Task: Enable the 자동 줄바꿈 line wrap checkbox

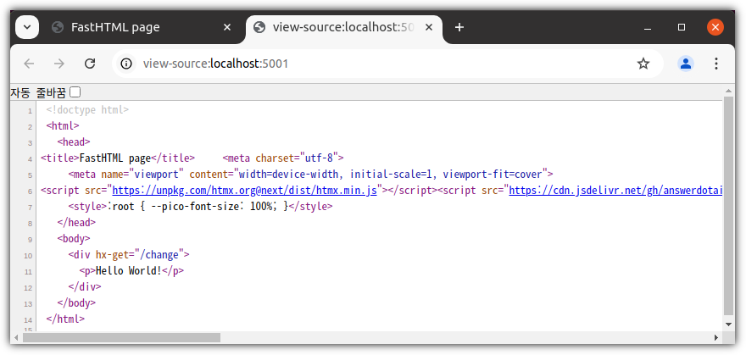Action: (x=75, y=92)
